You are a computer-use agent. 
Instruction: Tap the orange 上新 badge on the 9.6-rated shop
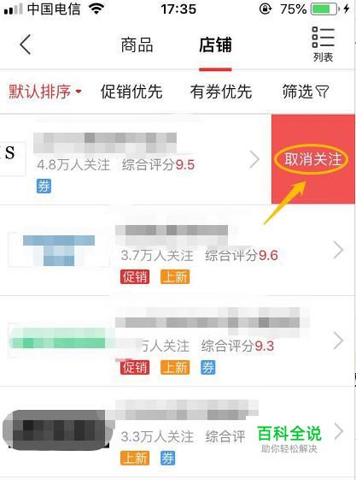(175, 277)
